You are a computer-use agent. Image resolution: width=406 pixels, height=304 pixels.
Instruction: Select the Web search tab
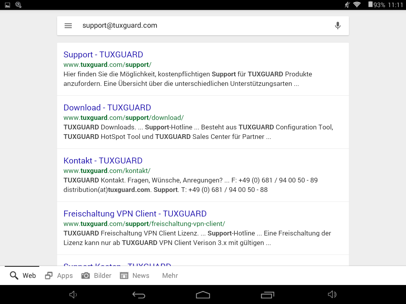(23, 275)
